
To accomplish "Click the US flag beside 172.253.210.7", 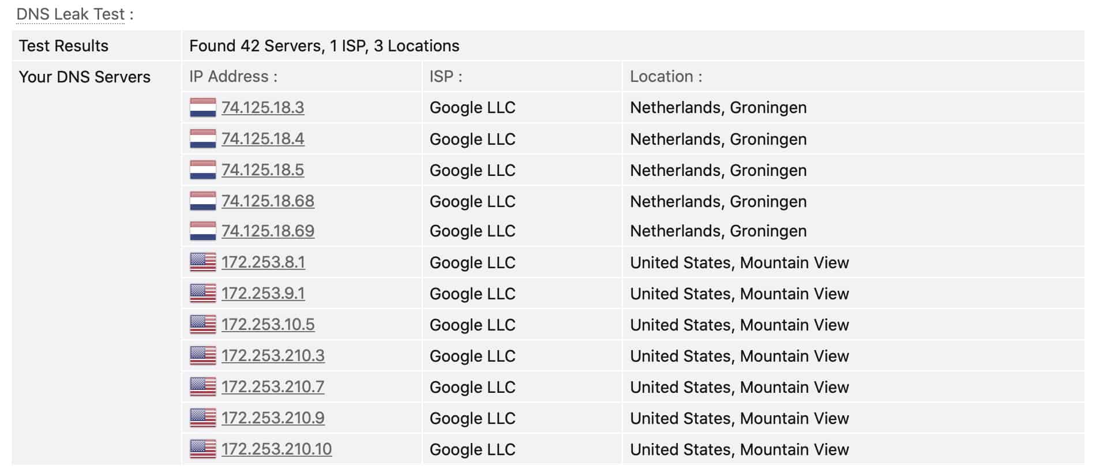I will click(203, 386).
